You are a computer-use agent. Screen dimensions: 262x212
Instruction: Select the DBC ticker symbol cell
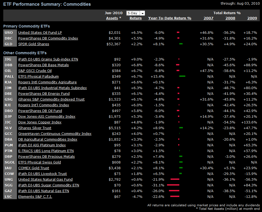[x=10, y=38]
